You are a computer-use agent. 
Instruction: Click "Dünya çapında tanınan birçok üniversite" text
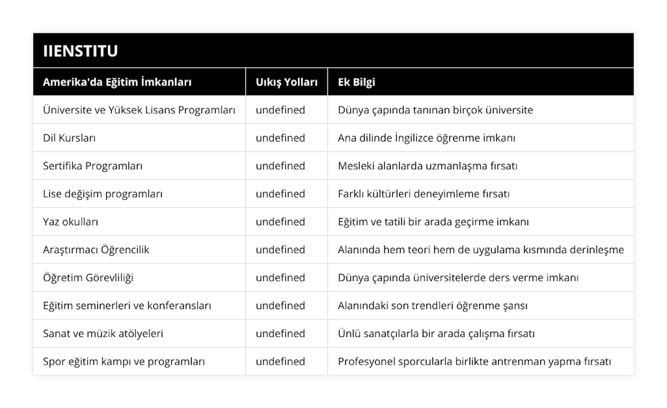(x=435, y=110)
